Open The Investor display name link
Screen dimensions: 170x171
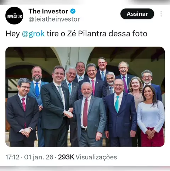(48, 11)
